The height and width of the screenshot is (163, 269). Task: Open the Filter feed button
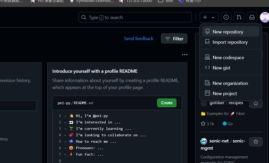click(x=174, y=39)
